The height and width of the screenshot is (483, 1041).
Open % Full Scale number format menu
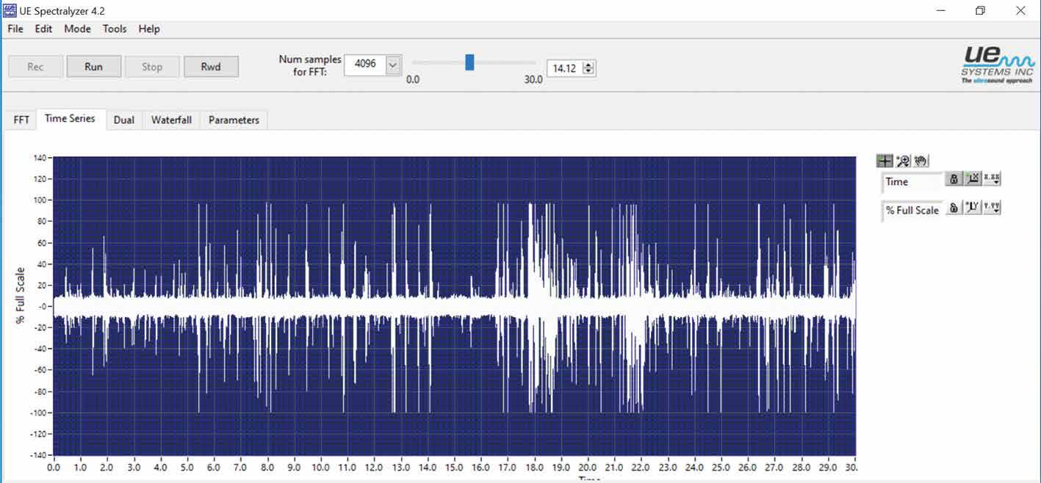pos(992,208)
